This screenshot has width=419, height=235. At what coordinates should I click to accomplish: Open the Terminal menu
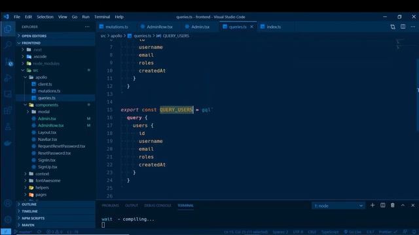pos(102,17)
